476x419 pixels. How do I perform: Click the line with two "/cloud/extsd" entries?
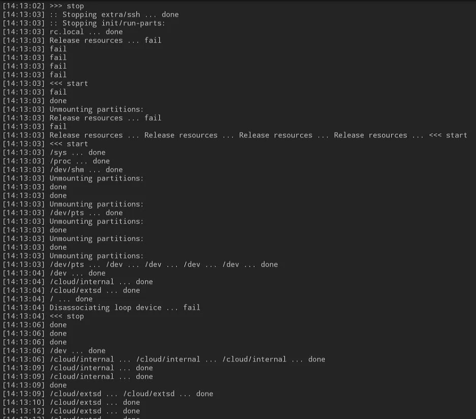click(x=131, y=394)
